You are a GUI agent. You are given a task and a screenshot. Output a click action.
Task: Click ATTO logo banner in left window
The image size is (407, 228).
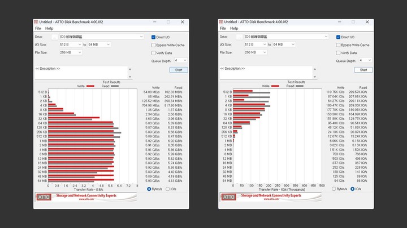pos(44,197)
